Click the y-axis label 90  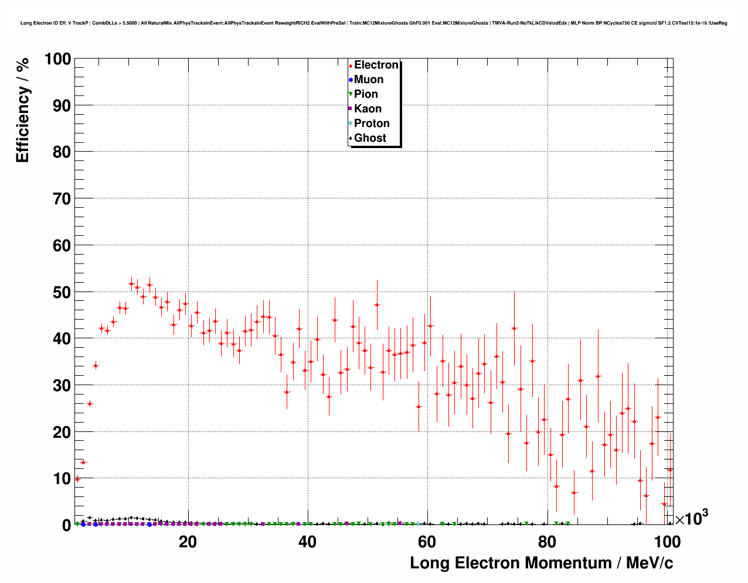point(62,105)
